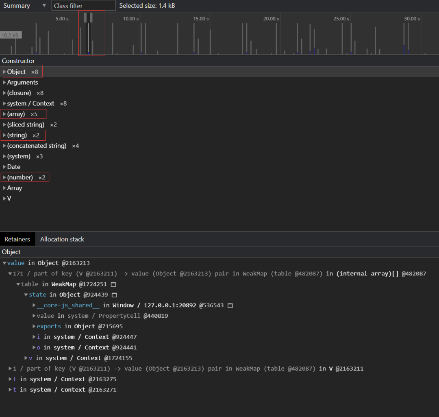Collapse the state in Object @924439 node
The height and width of the screenshot is (417, 439).
point(26,295)
